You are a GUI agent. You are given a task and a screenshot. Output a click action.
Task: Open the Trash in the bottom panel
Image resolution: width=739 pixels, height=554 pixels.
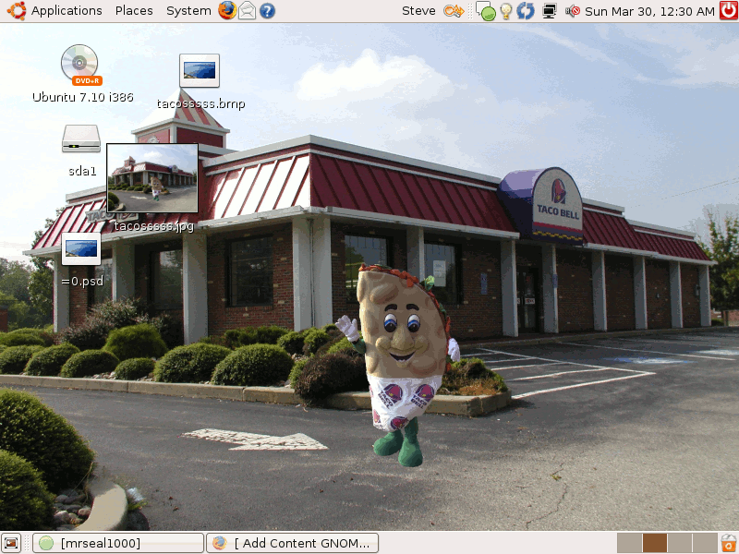click(x=729, y=543)
